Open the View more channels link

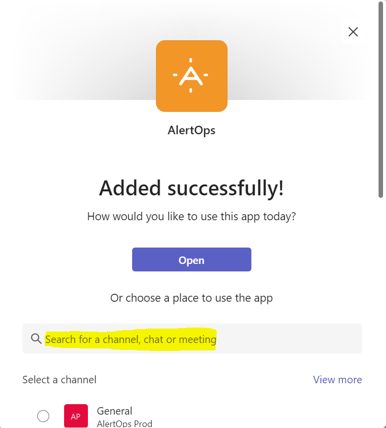click(x=337, y=380)
